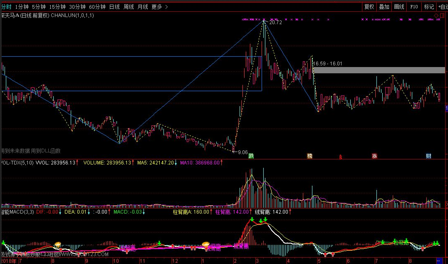
Task: Click the 标记 mark button
Action: [429, 7]
